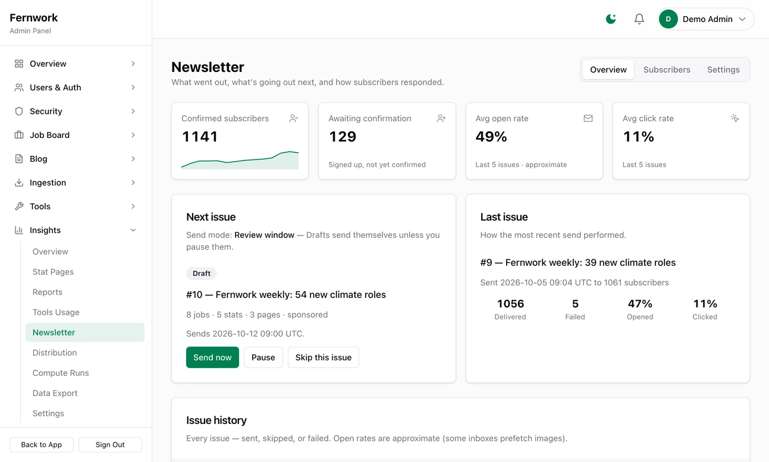Image resolution: width=769 pixels, height=462 pixels.
Task: Click the Security shield icon
Action: click(x=19, y=111)
